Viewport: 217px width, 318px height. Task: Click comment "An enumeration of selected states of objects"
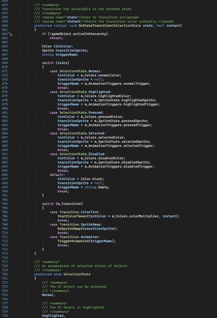[85, 266]
